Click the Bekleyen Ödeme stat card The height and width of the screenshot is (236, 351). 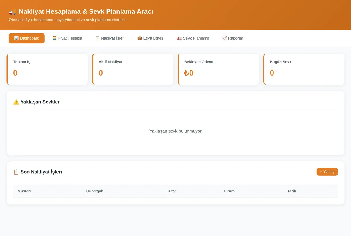tap(218, 69)
